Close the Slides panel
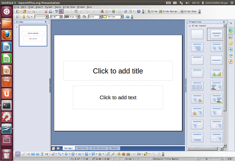 (x=46, y=22)
